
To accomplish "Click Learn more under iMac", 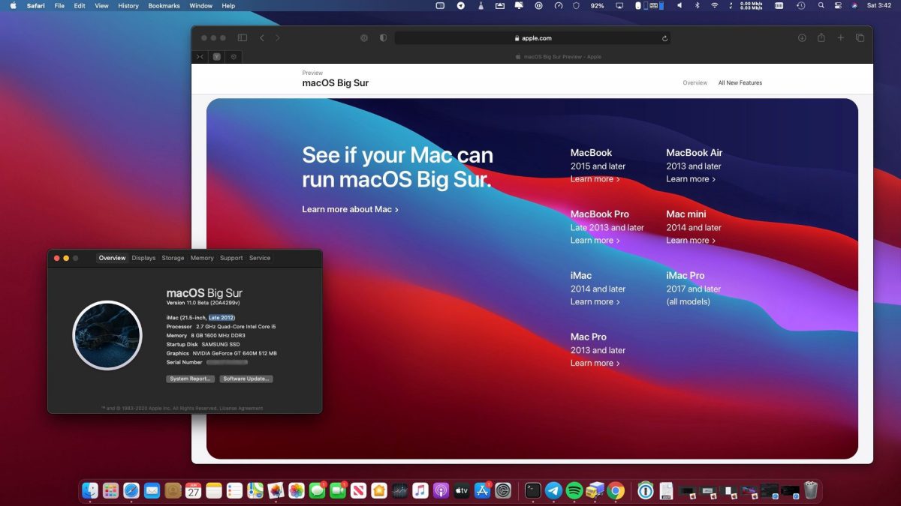I will tap(595, 302).
